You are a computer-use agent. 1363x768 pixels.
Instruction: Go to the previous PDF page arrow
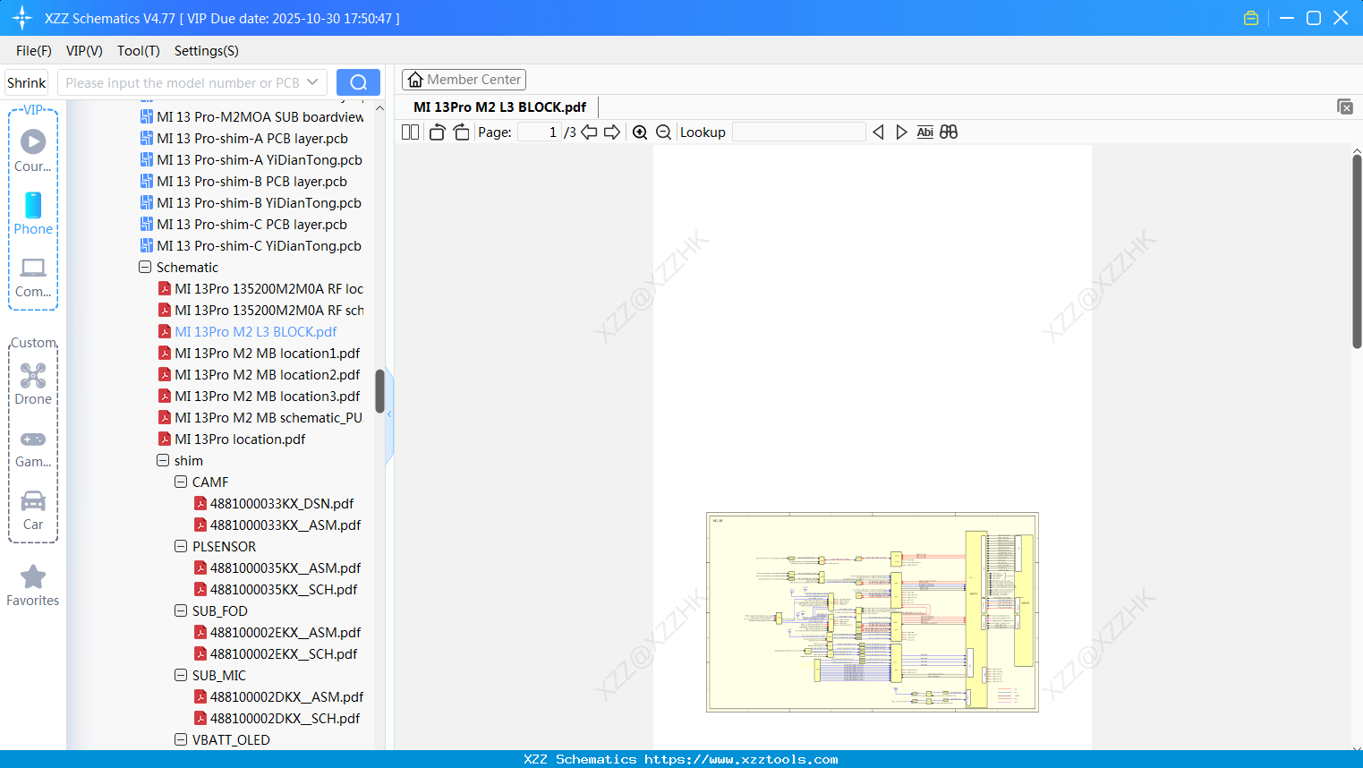point(589,132)
